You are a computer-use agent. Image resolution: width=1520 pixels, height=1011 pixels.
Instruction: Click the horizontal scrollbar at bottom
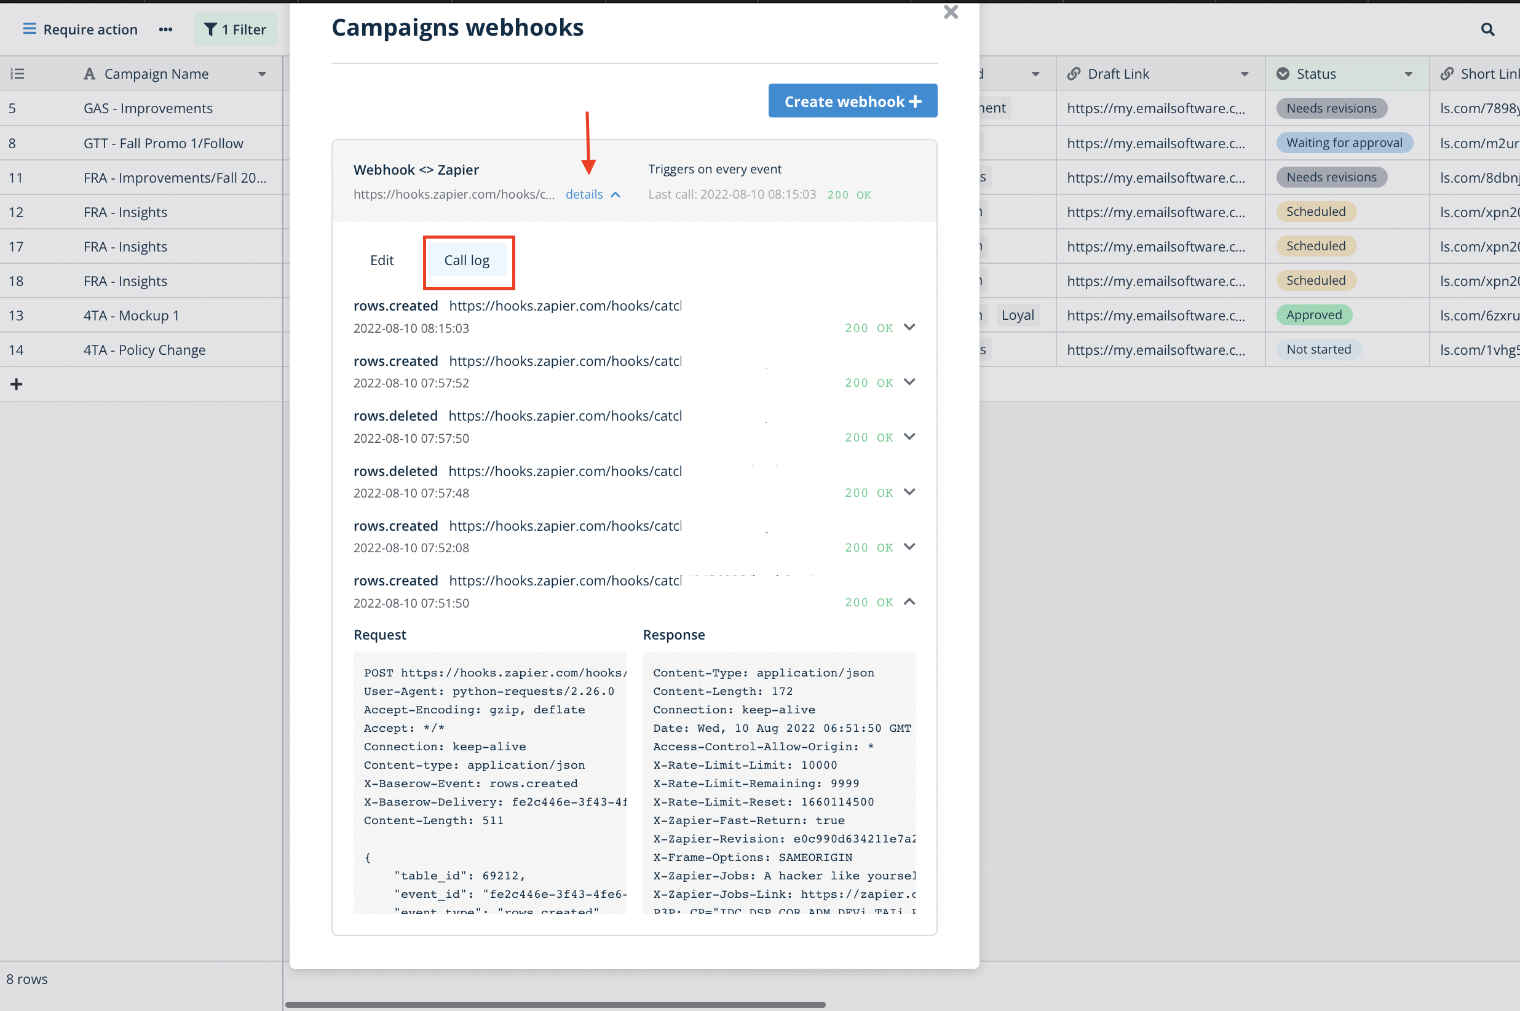[x=555, y=1004]
